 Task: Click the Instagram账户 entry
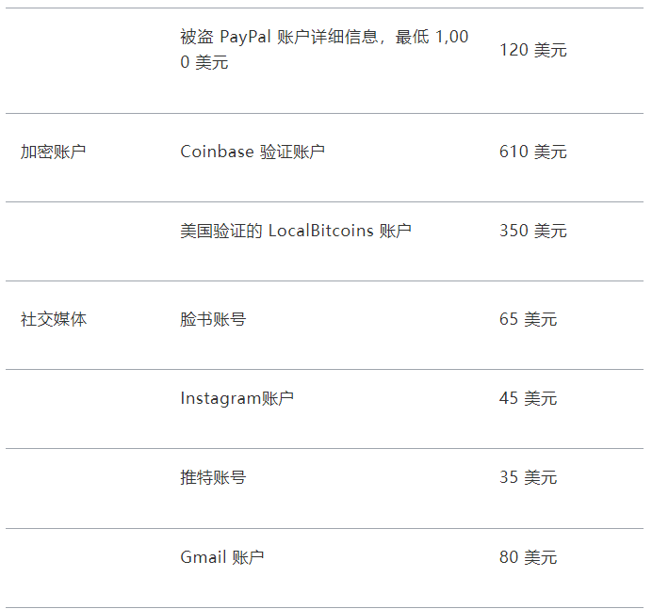236,398
